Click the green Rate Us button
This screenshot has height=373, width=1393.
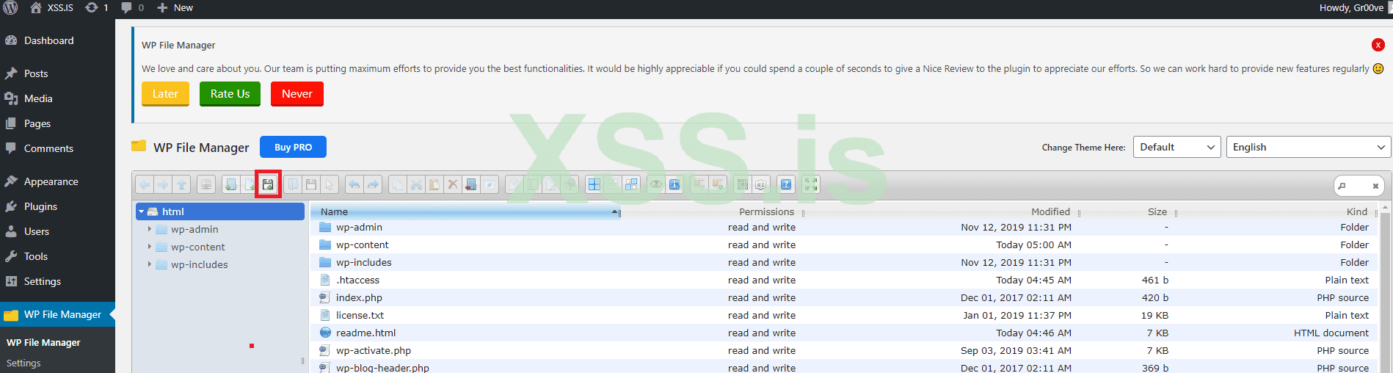click(230, 94)
